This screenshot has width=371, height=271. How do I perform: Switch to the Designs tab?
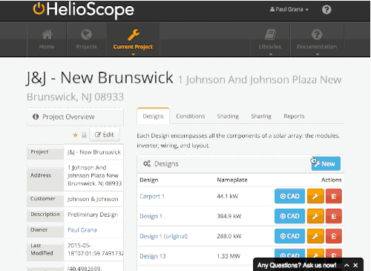(x=153, y=116)
